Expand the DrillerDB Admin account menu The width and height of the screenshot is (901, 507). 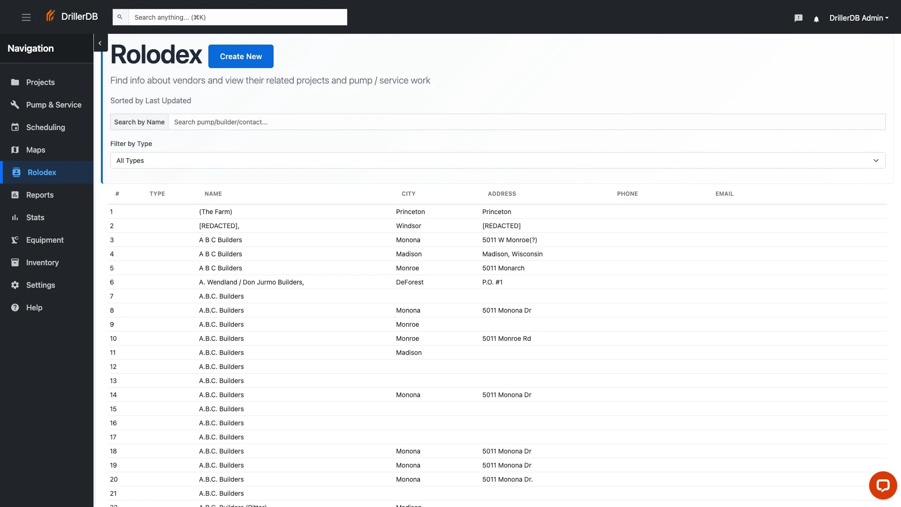859,18
